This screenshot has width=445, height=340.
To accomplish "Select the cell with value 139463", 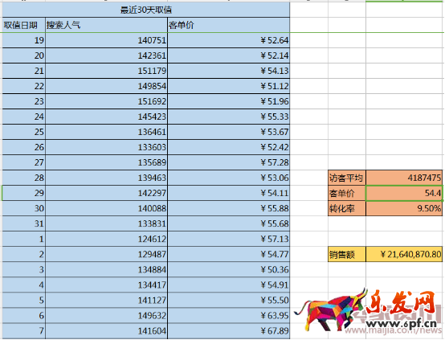I will 106,178.
